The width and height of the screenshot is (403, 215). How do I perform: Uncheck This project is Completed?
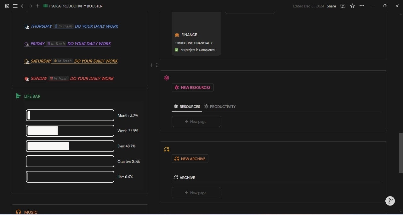point(176,50)
